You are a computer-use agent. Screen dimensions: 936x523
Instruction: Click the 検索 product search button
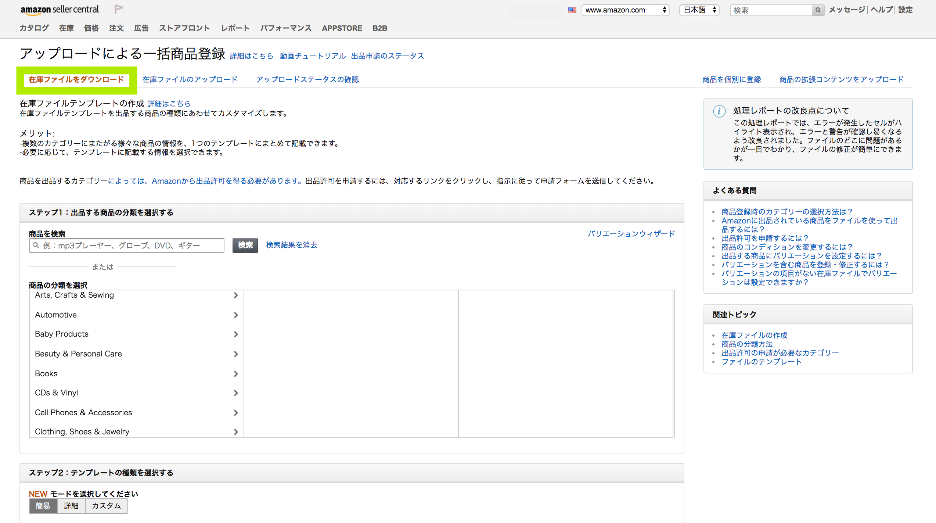pyautogui.click(x=245, y=246)
